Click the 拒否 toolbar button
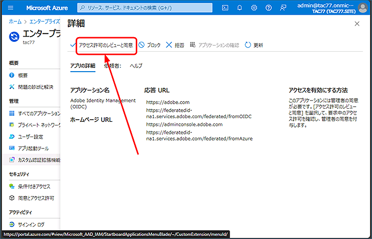Screen dimensions: 372x239 (x=175, y=45)
